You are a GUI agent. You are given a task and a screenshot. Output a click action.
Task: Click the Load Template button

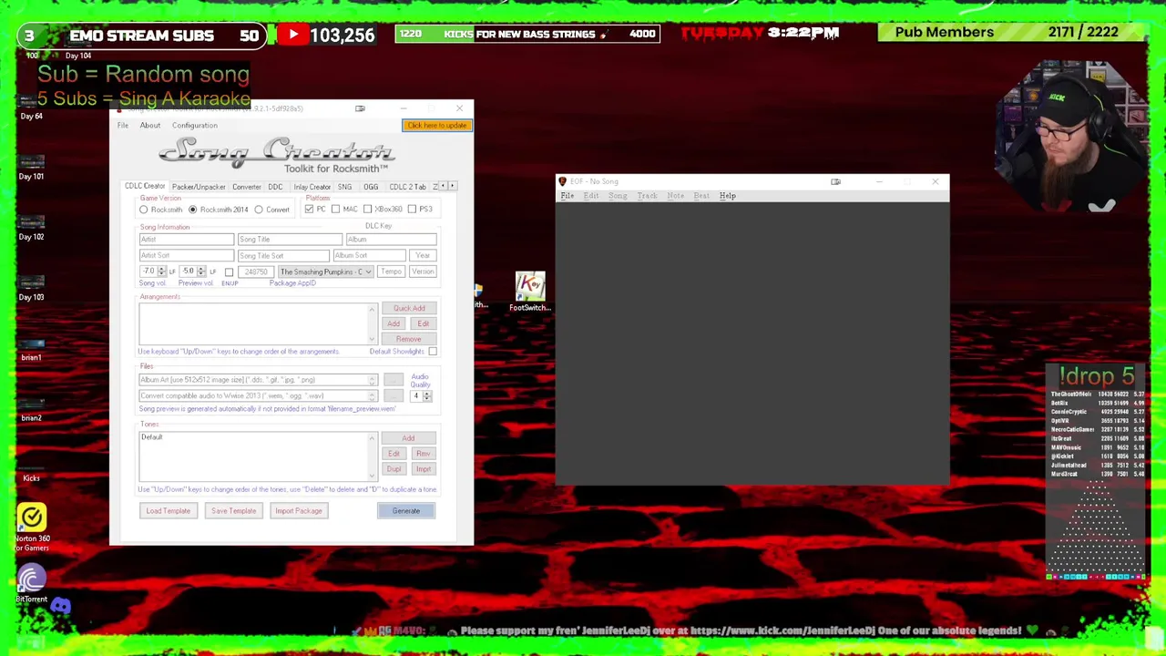169,511
